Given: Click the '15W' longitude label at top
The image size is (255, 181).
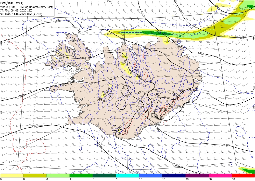Looking at the screenshot, I should click(x=174, y=1).
